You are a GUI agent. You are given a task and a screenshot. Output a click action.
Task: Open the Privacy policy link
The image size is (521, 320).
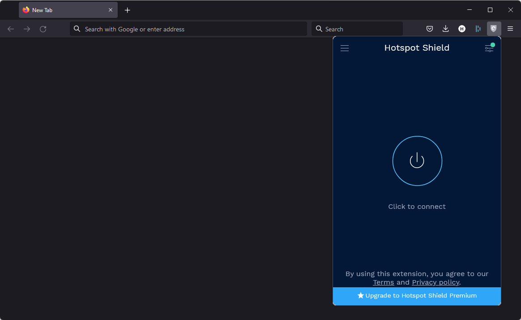click(436, 282)
